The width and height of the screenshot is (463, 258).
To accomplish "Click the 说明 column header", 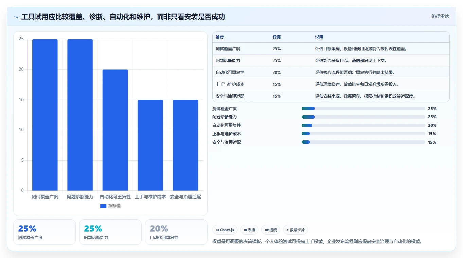I will point(319,37).
